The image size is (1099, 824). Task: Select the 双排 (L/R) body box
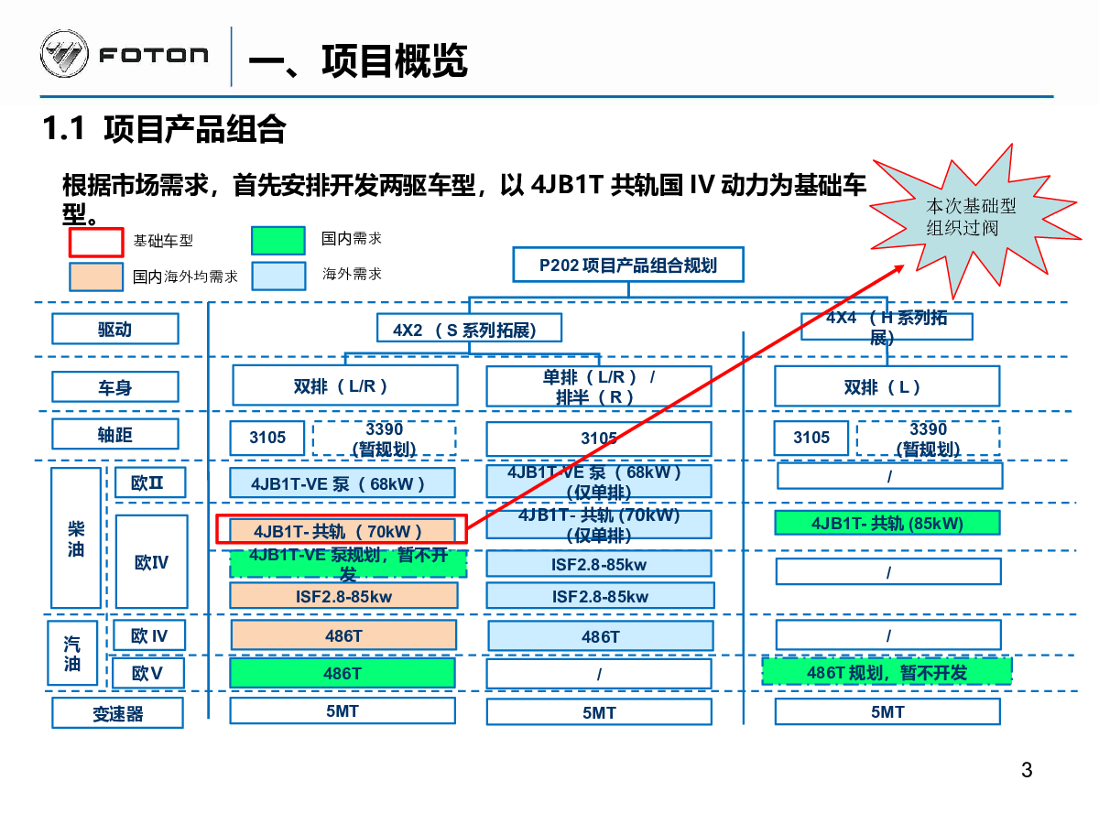point(345,385)
